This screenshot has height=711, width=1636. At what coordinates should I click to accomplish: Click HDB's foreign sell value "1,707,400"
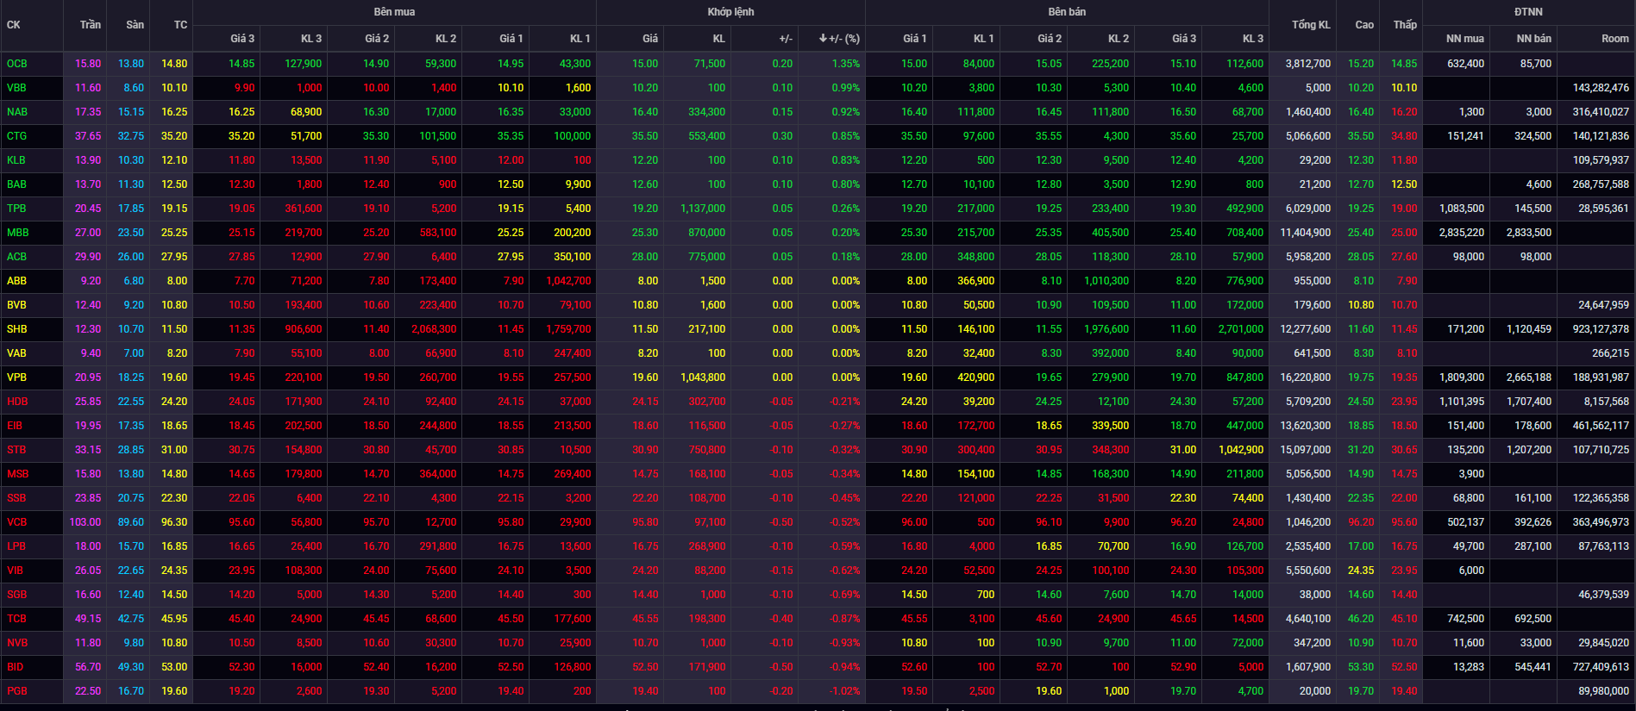(1529, 402)
